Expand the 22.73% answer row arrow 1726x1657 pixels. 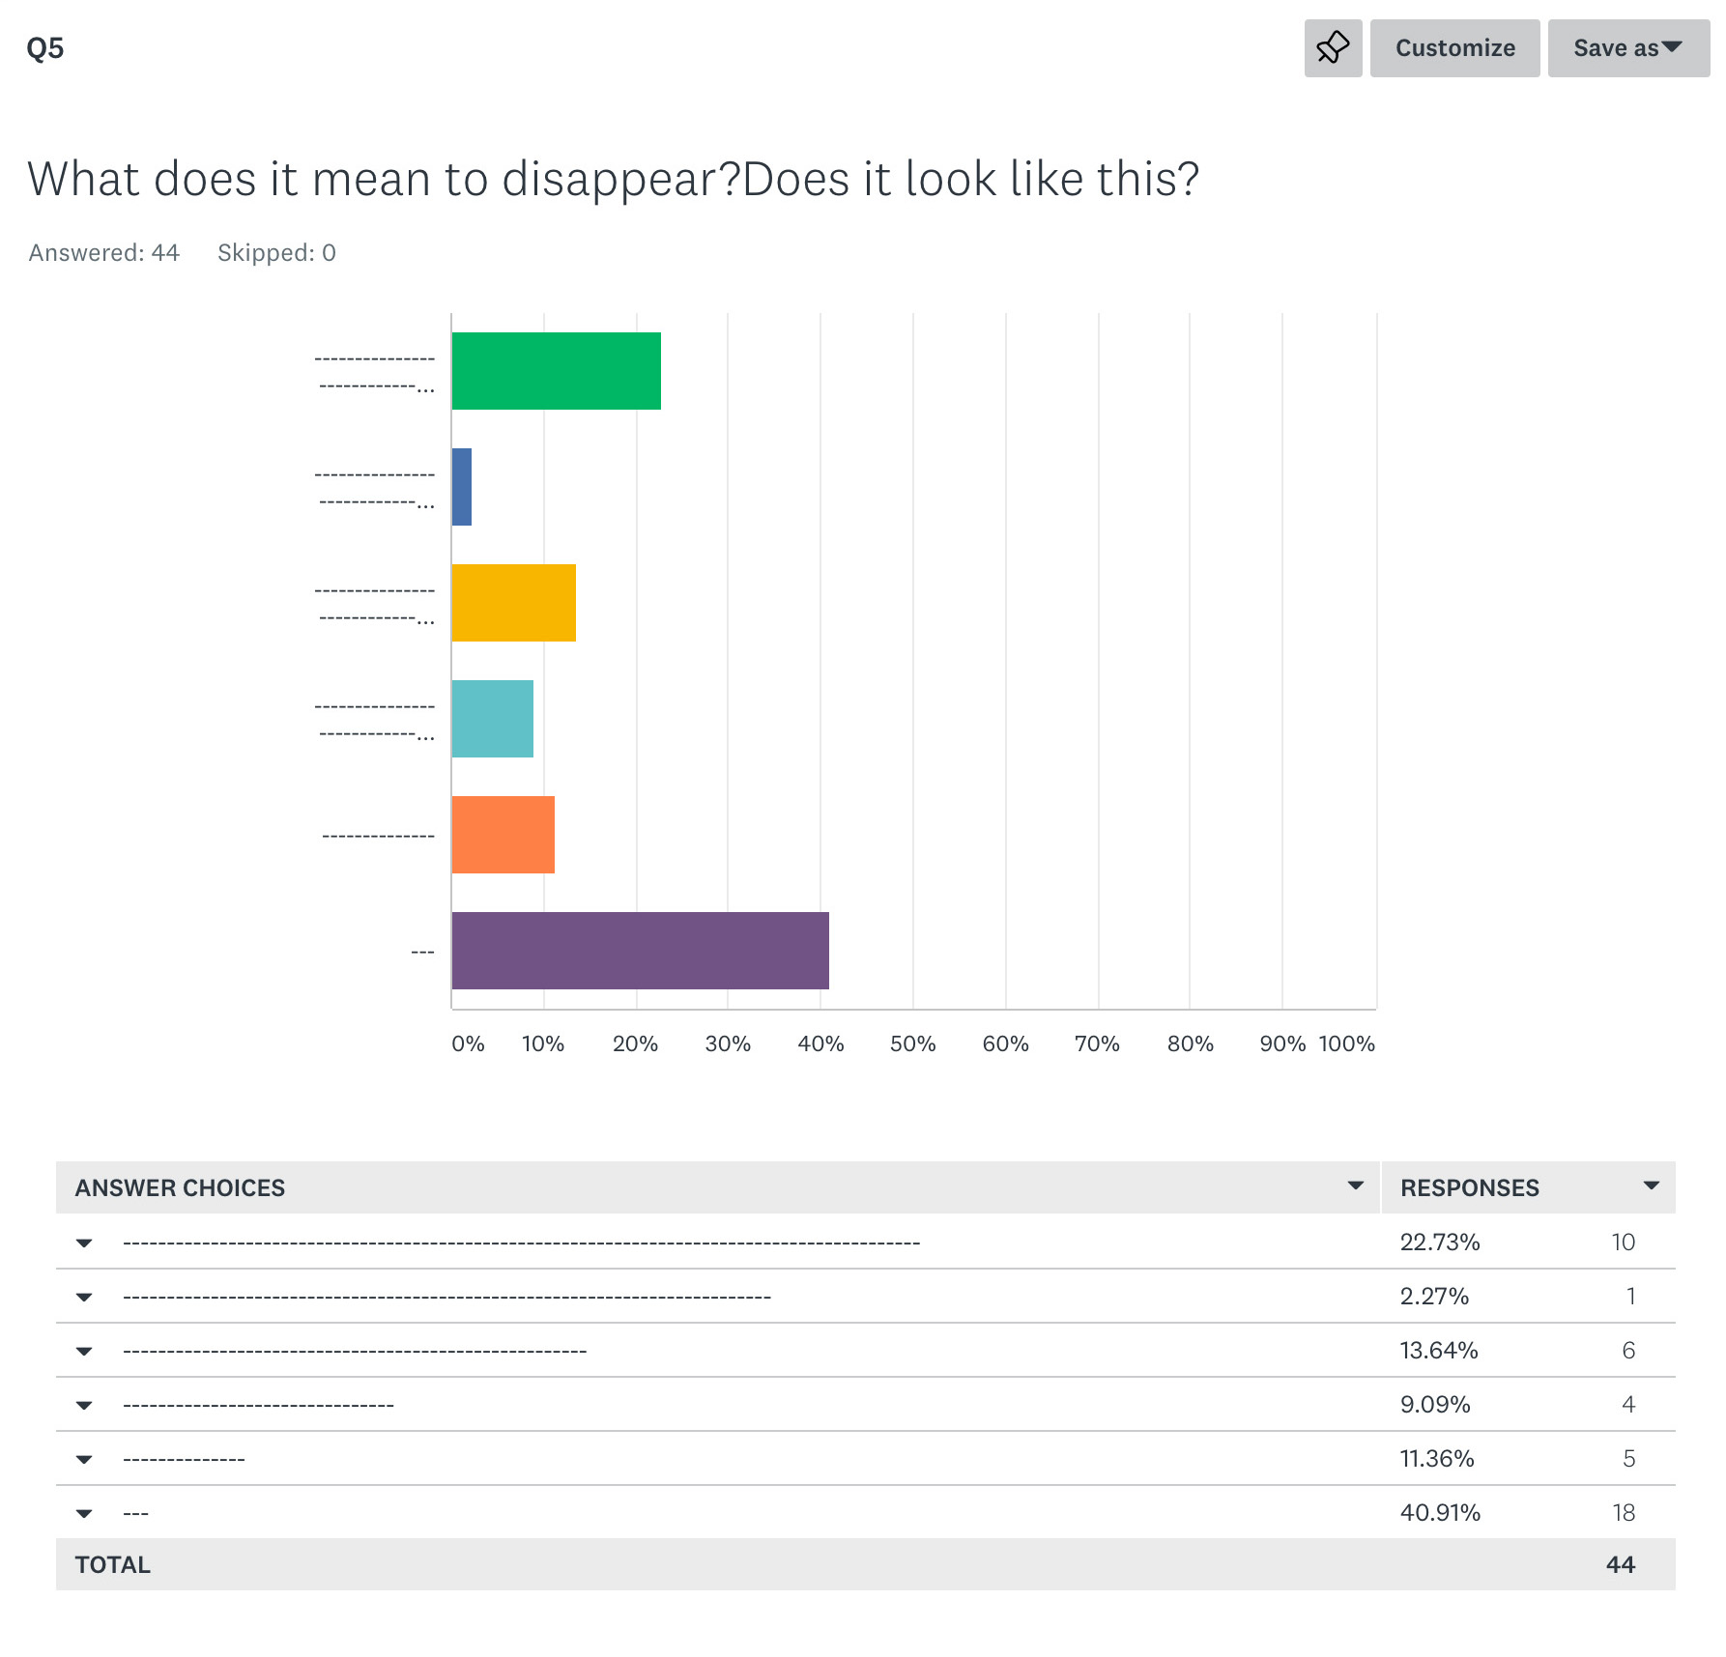click(x=84, y=1243)
